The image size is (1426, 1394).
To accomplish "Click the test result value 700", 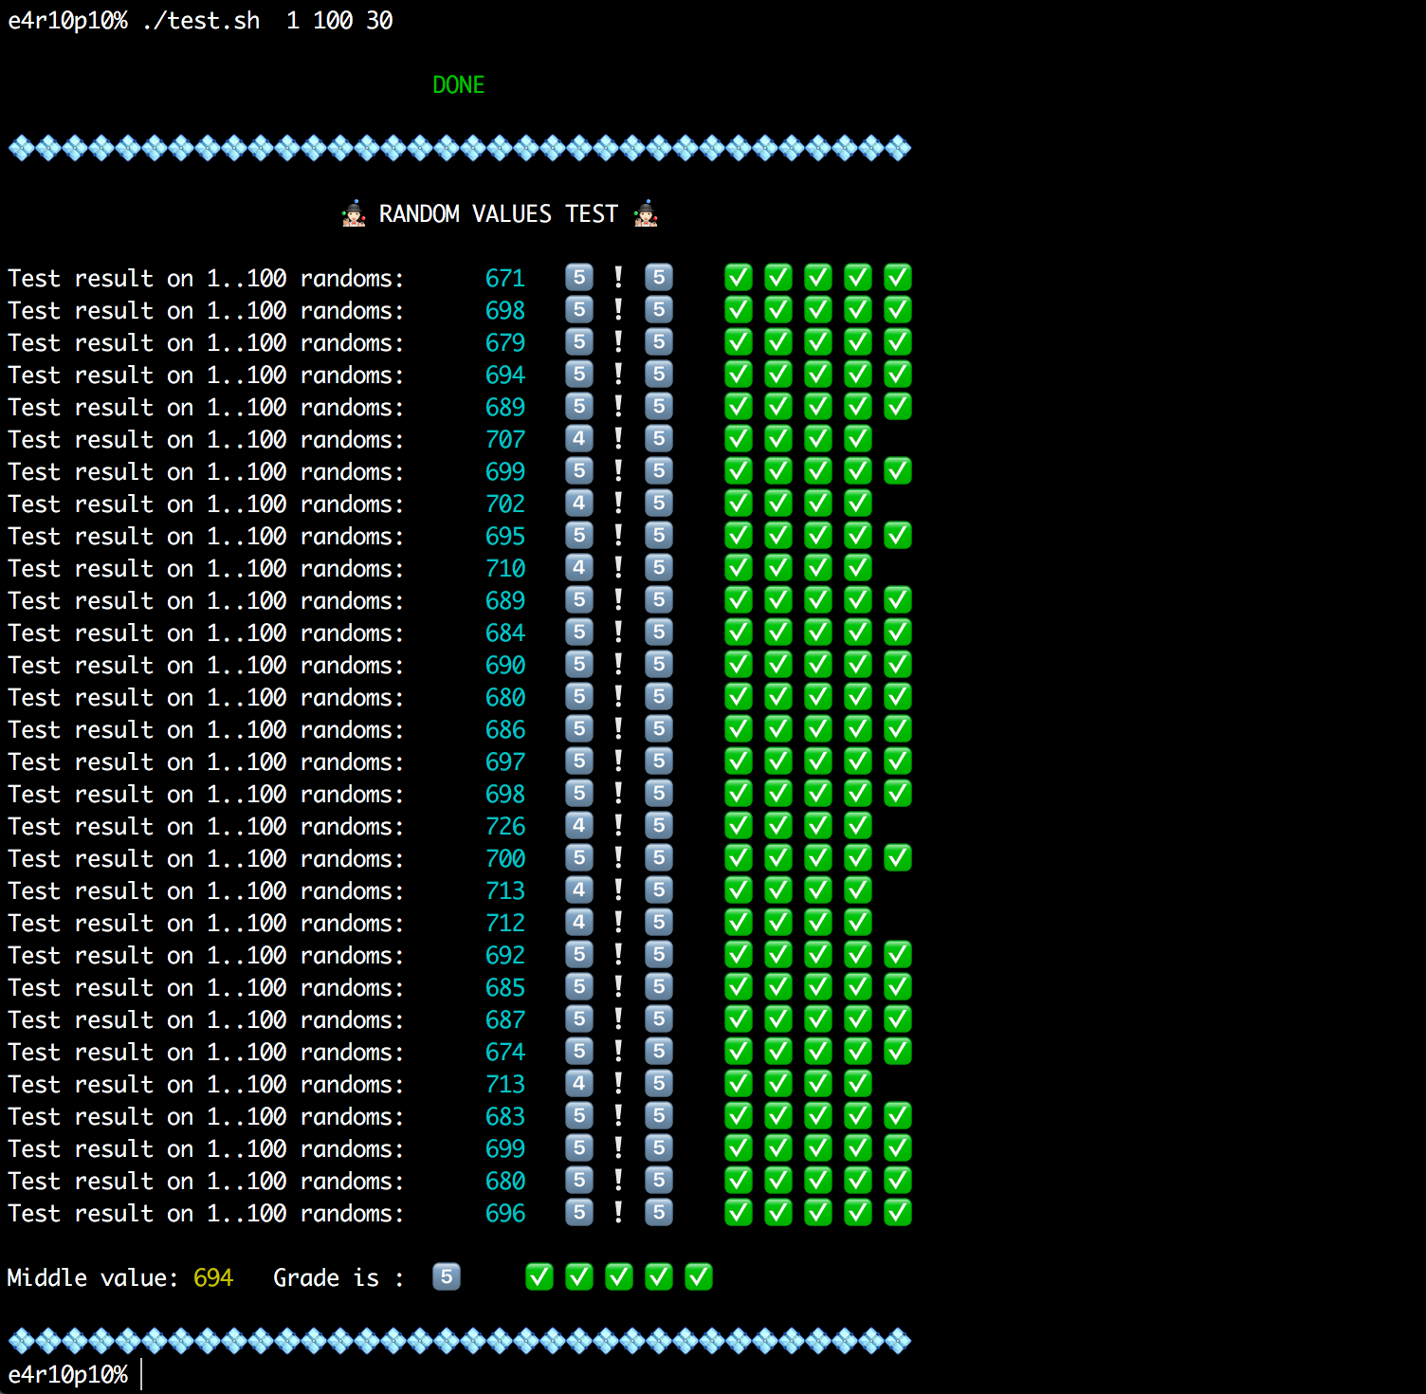I will click(x=505, y=858).
